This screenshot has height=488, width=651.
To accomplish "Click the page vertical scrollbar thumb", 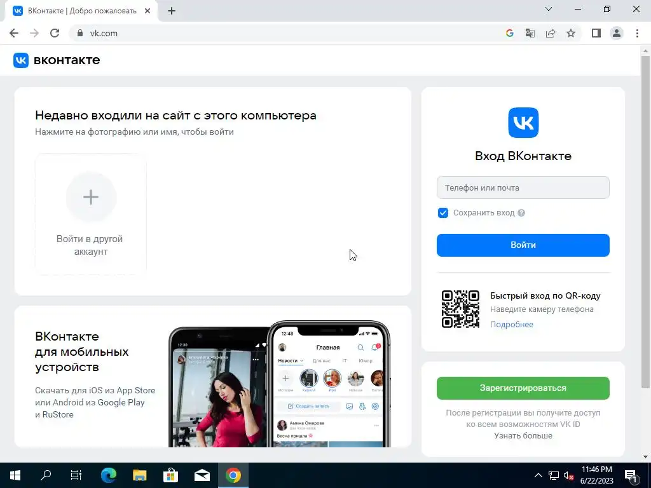I will click(x=645, y=222).
